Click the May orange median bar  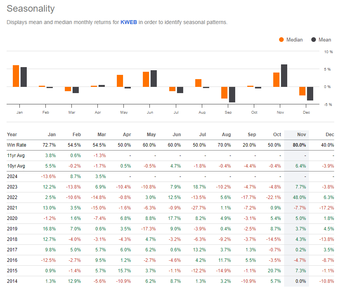pos(120,81)
